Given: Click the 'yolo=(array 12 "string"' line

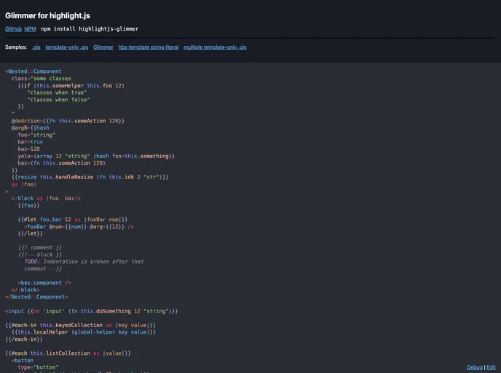Looking at the screenshot, I should [x=96, y=156].
